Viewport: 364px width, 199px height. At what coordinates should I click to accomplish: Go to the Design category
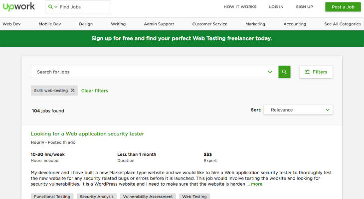[x=86, y=24]
